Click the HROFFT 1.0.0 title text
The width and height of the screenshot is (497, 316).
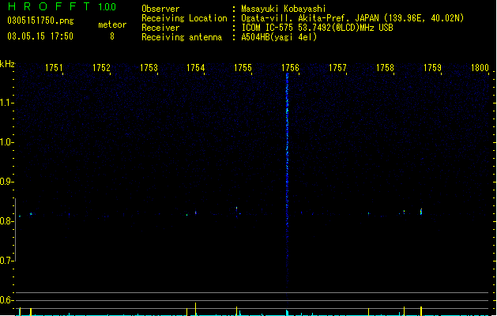pos(62,6)
